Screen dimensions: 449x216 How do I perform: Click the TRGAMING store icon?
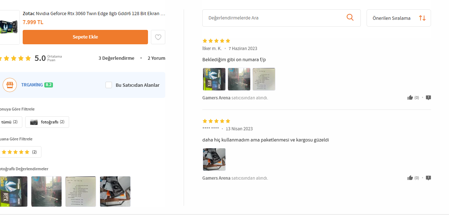pyautogui.click(x=10, y=85)
